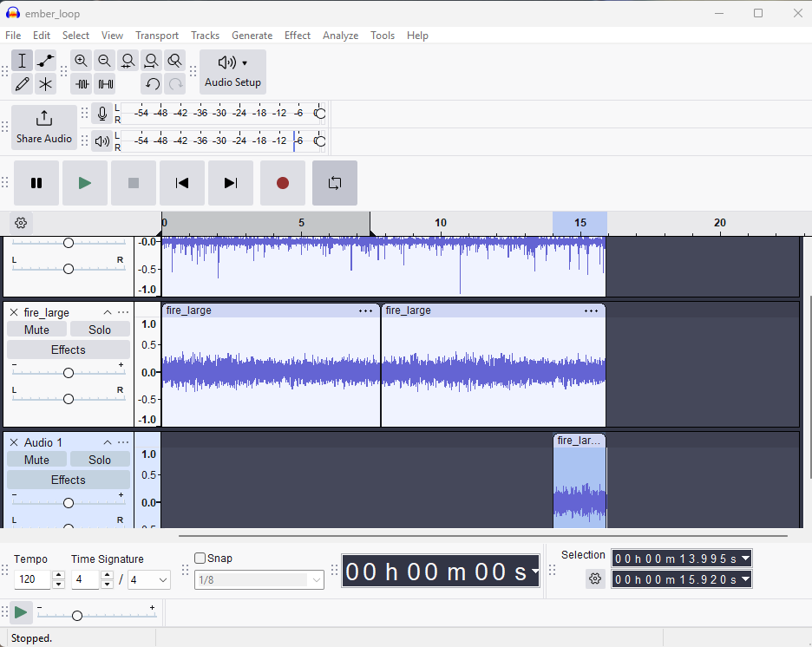812x647 pixels.
Task: Collapse the fire_large track
Action: coord(108,312)
